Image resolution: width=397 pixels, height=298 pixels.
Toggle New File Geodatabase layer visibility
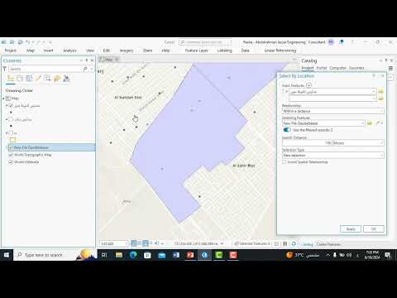(x=11, y=147)
